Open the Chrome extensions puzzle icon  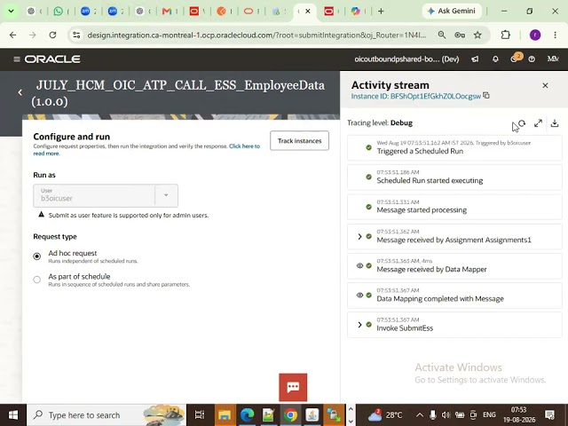point(505,35)
